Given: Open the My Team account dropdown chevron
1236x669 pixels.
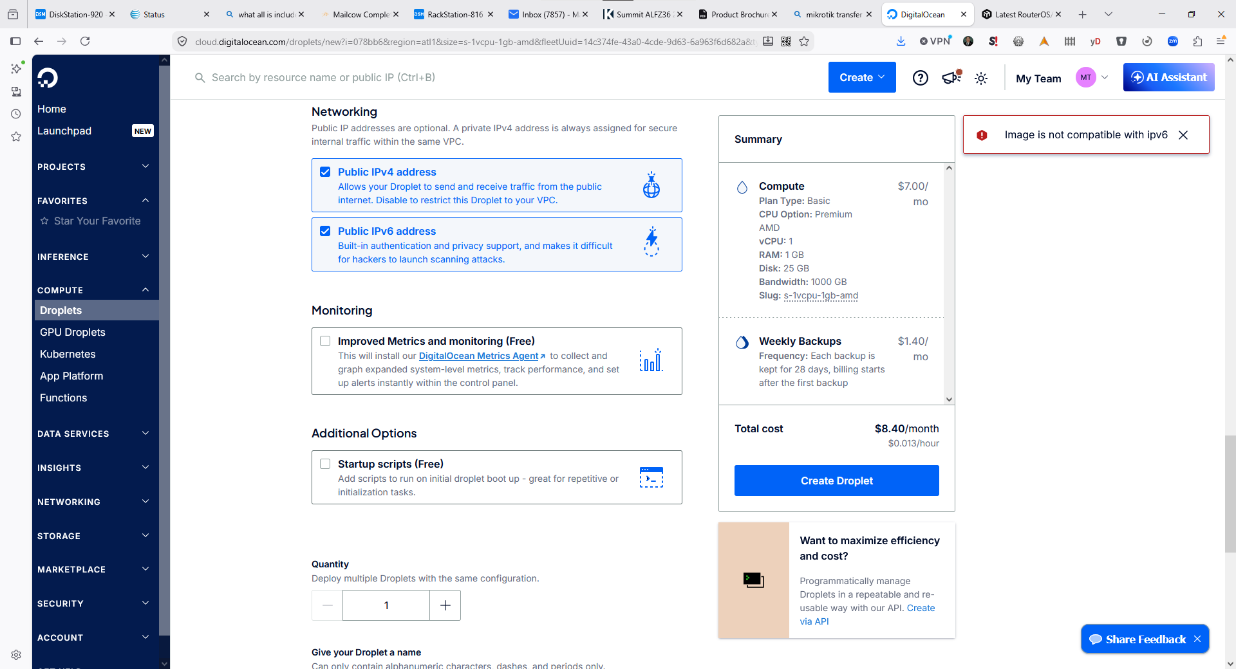Looking at the screenshot, I should [1105, 78].
